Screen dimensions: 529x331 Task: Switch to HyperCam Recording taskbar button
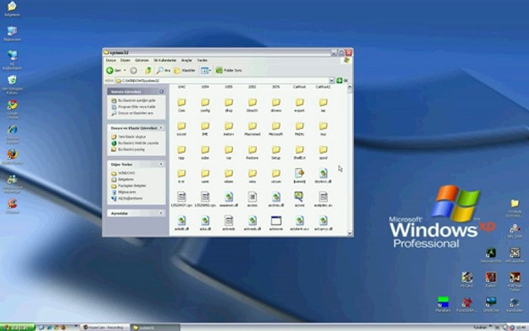click(105, 327)
